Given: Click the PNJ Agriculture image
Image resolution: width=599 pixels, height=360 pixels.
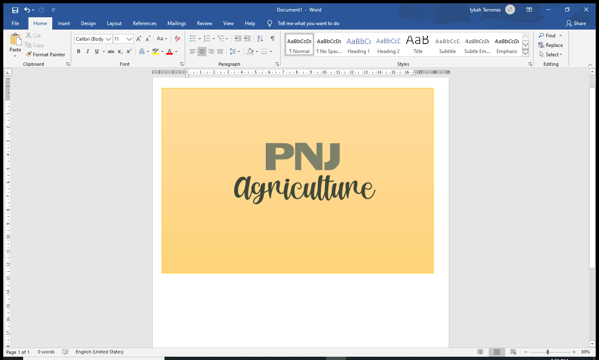Looking at the screenshot, I should (297, 180).
